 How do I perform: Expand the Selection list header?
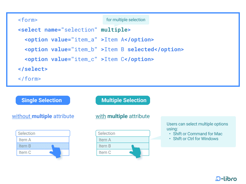[x=43, y=133]
